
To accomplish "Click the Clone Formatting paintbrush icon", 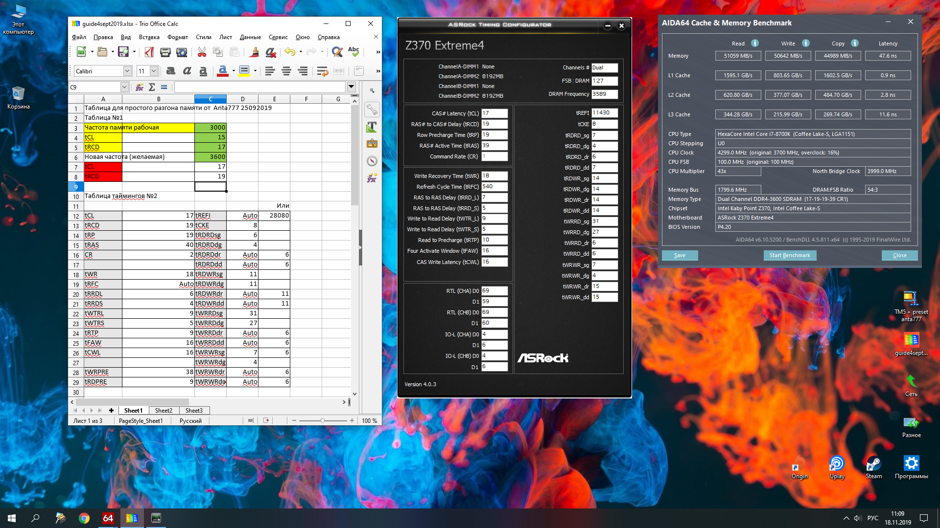I will pos(254,52).
